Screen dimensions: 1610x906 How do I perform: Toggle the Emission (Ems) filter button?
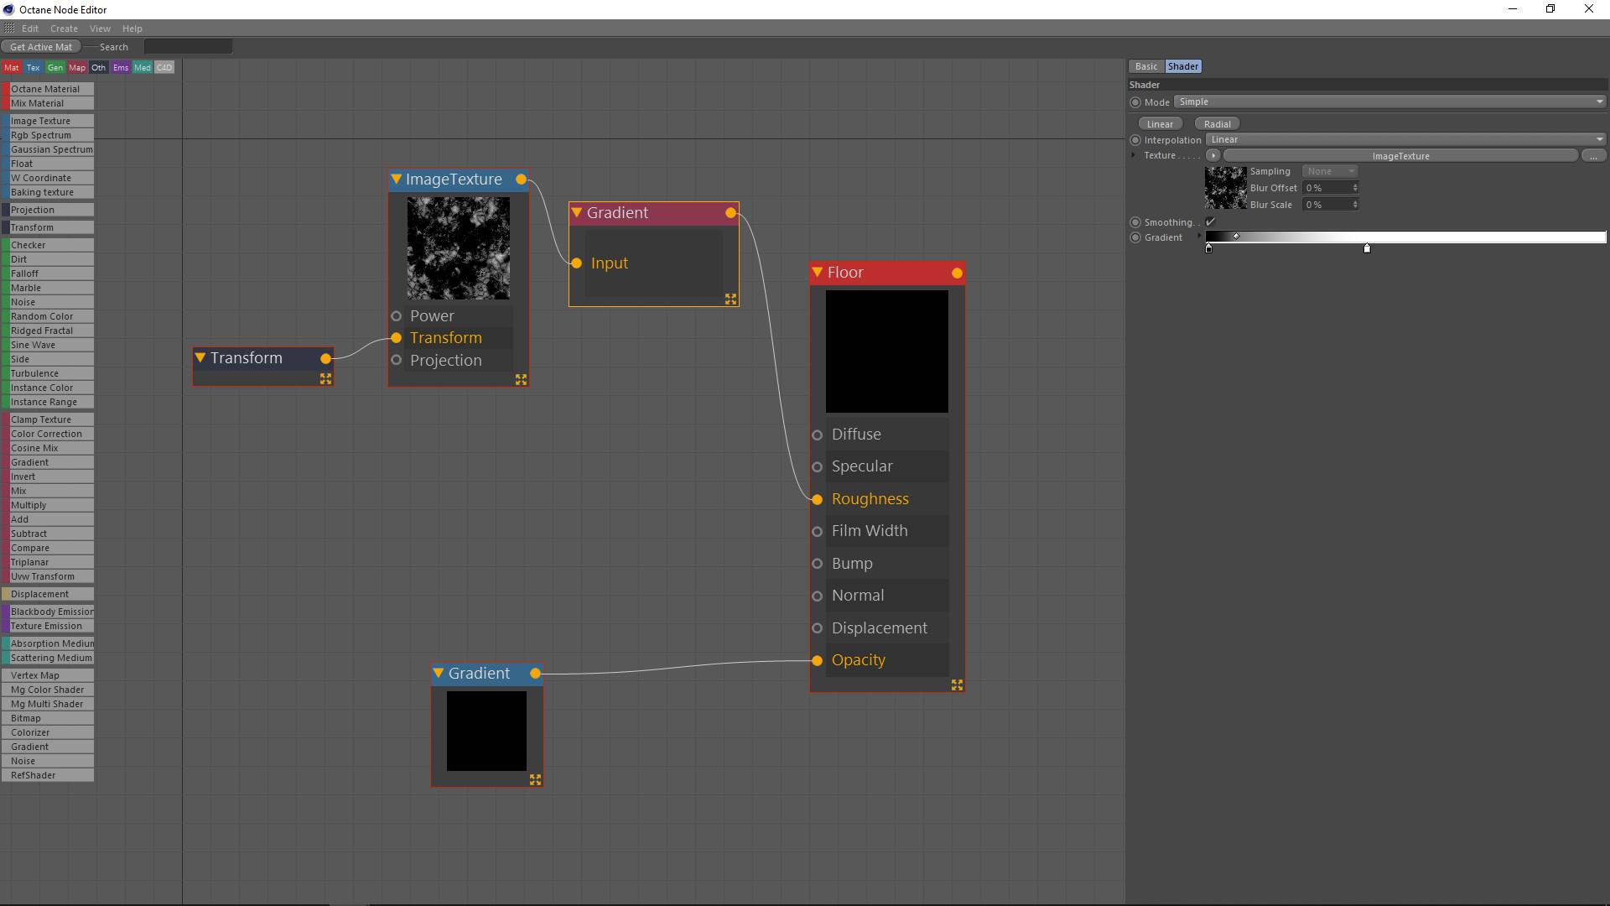(x=120, y=68)
